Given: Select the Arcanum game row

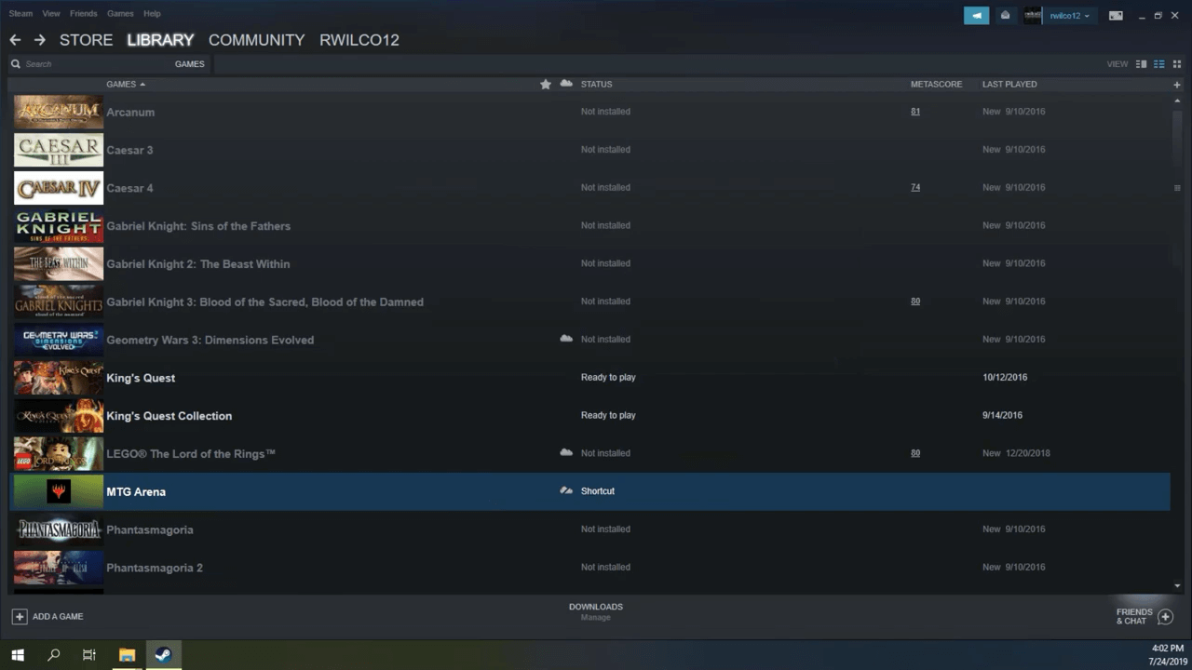Looking at the screenshot, I should pyautogui.click(x=589, y=112).
